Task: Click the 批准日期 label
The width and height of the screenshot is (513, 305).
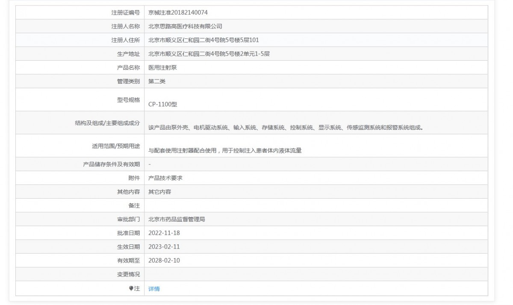Action: [128, 233]
